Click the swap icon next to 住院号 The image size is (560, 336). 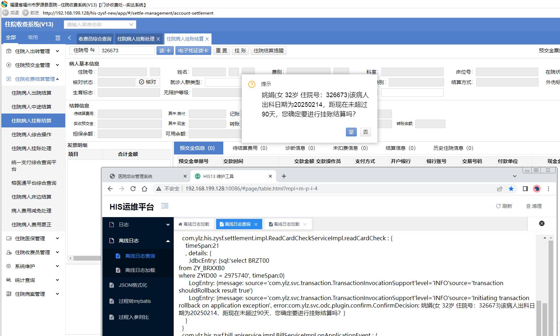tap(92, 50)
